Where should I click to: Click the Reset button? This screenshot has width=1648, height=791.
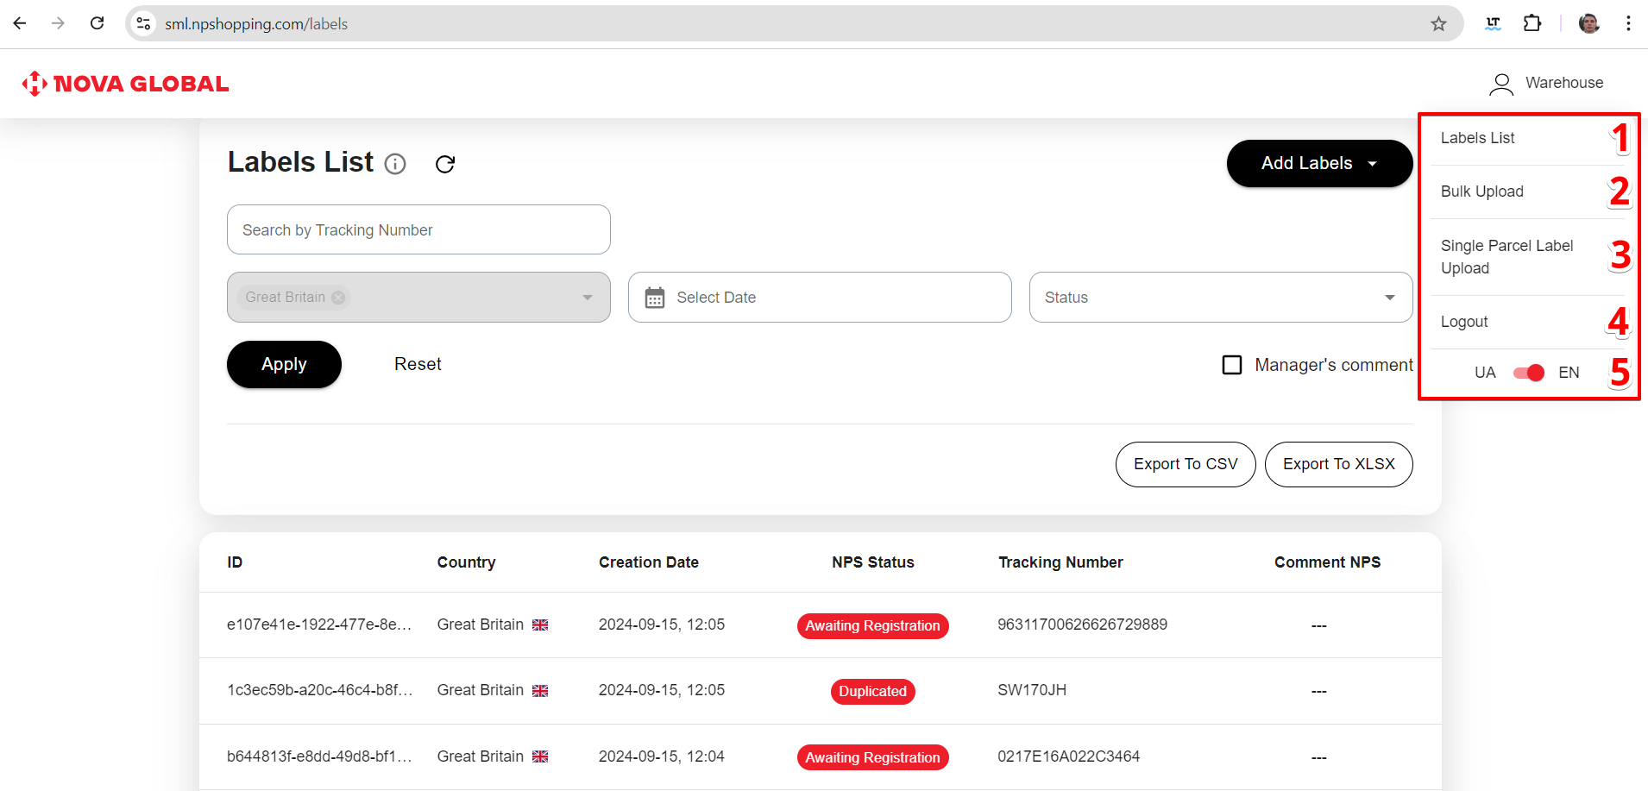(418, 364)
